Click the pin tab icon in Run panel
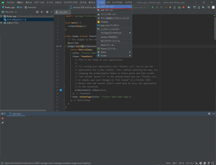 point(3,123)
